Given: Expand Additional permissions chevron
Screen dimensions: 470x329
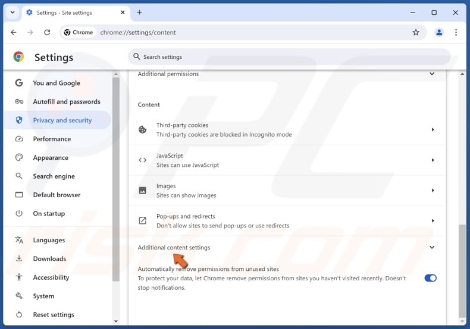Looking at the screenshot, I should [432, 74].
